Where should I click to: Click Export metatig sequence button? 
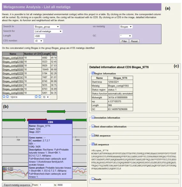[x=17, y=185]
